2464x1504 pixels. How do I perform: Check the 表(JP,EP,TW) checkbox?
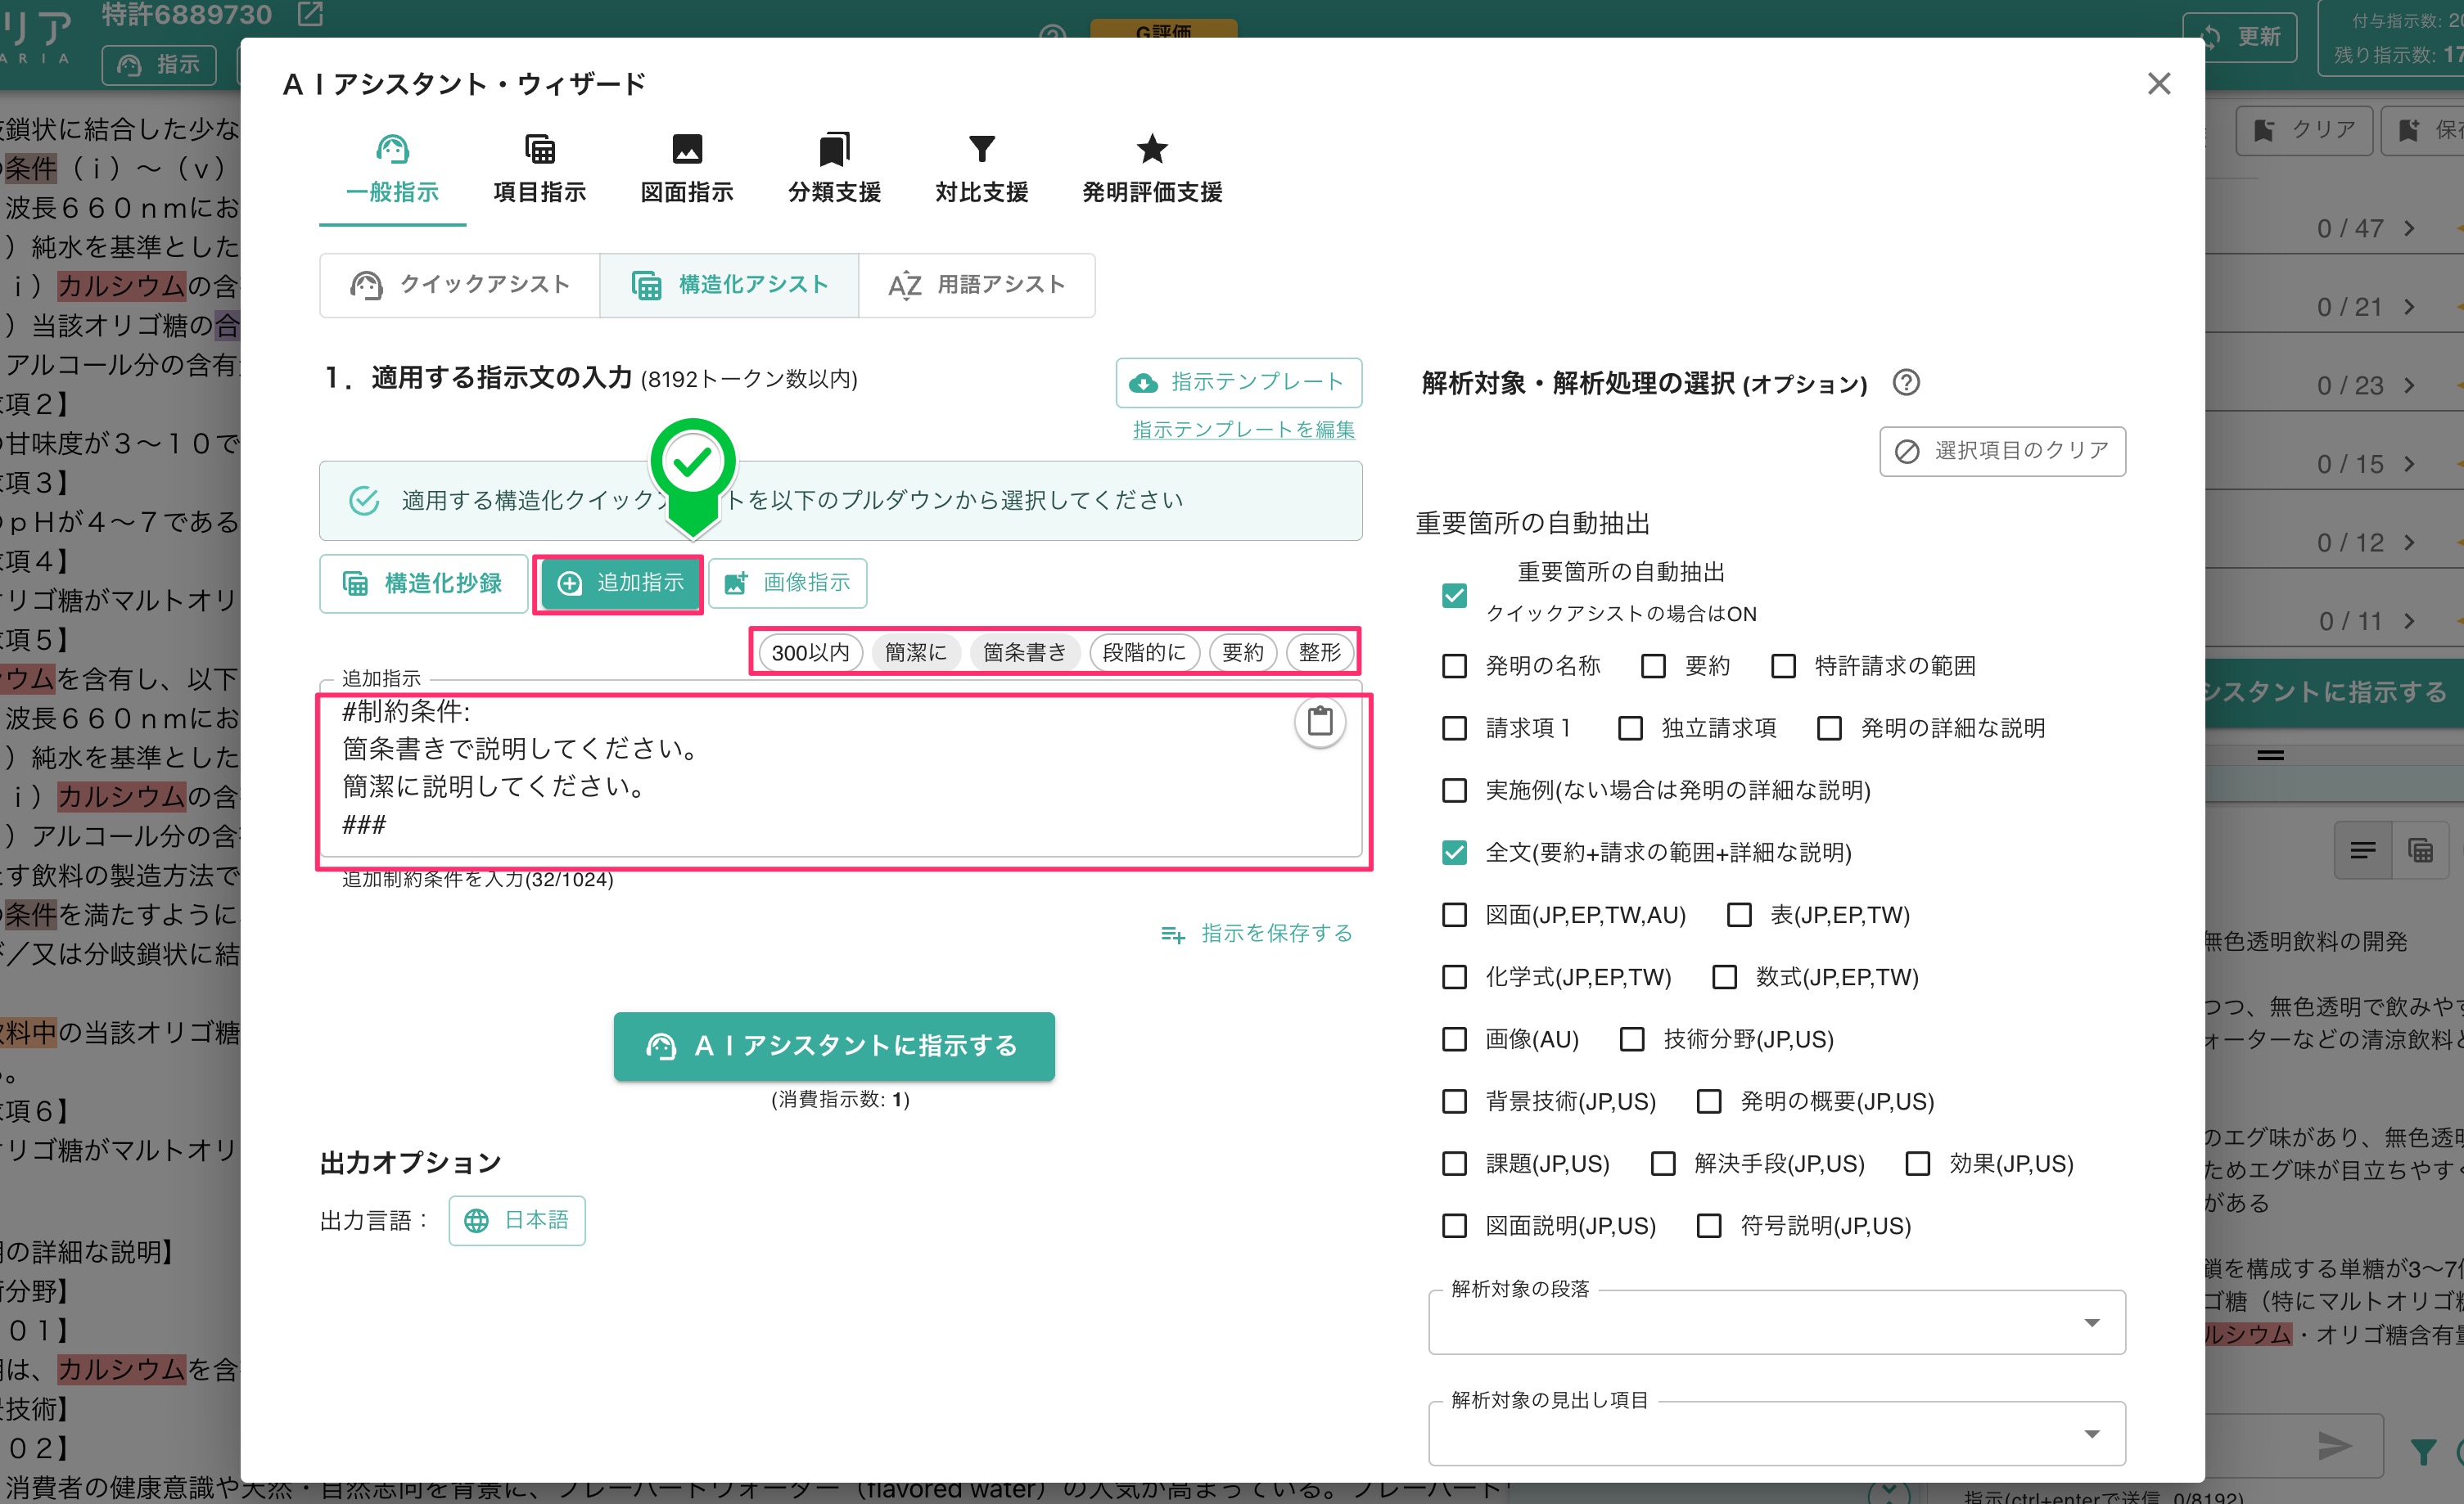[x=1739, y=914]
